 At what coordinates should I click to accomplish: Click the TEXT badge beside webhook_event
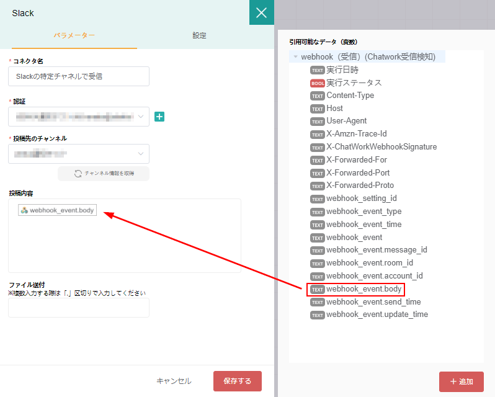coord(317,238)
